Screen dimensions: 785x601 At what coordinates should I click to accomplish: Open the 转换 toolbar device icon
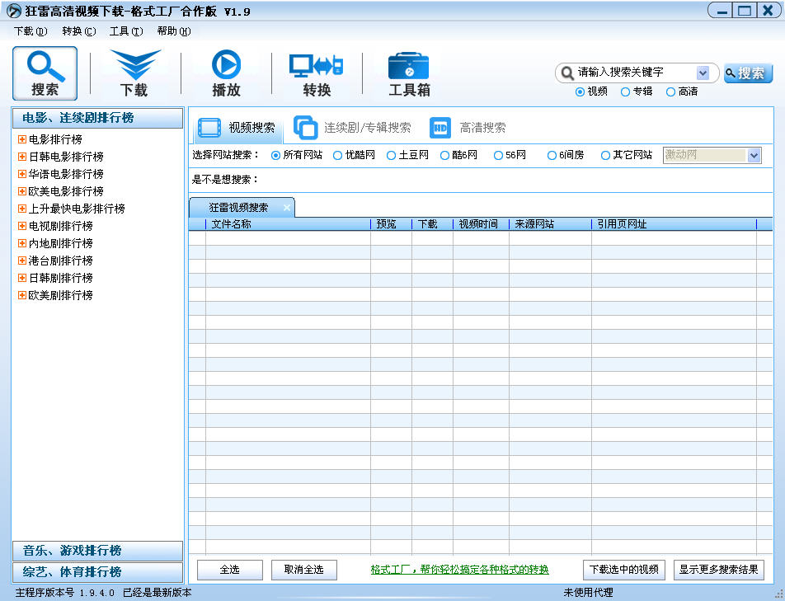point(317,73)
